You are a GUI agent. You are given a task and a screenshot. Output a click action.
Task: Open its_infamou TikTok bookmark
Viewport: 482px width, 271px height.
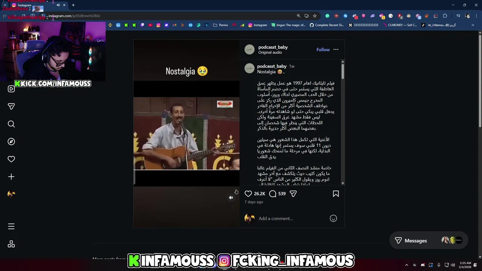tap(438, 25)
